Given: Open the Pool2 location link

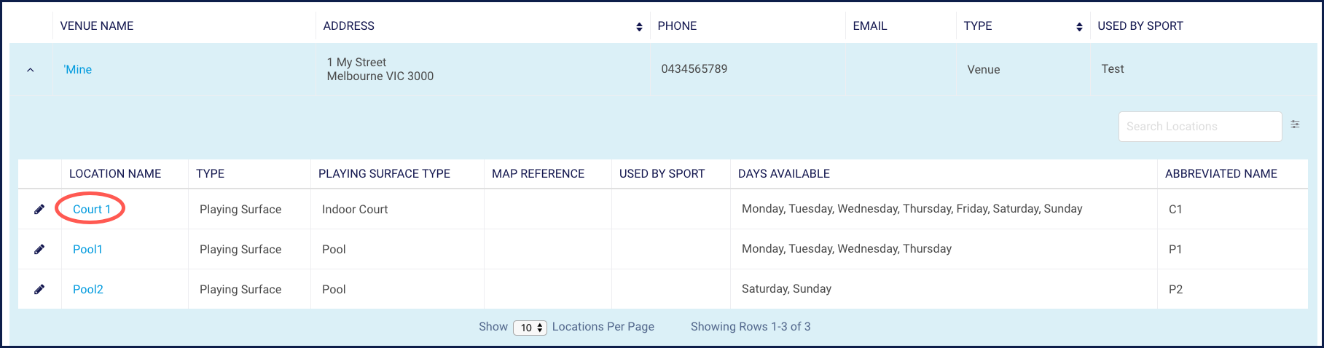Looking at the screenshot, I should (x=88, y=290).
